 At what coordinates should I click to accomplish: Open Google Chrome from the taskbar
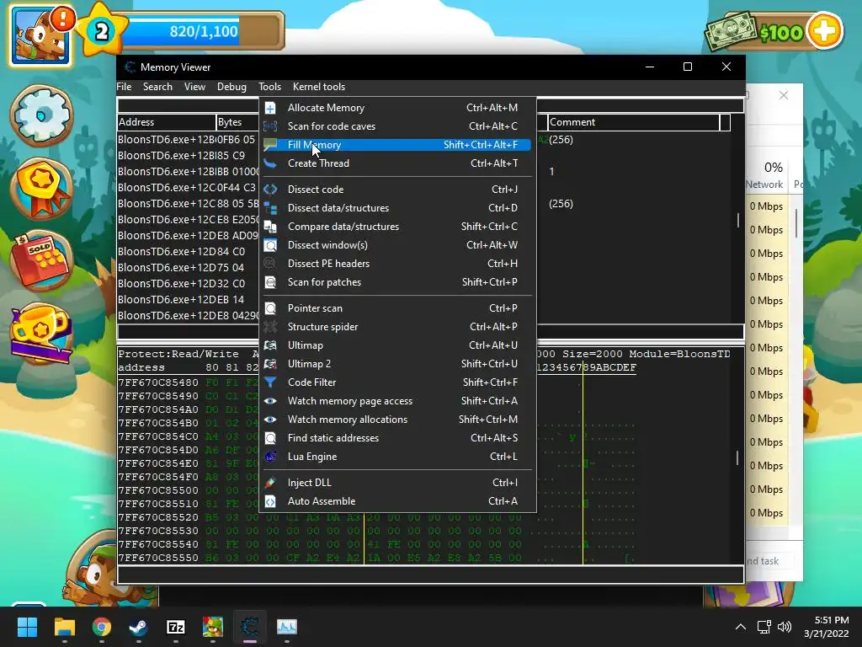102,627
